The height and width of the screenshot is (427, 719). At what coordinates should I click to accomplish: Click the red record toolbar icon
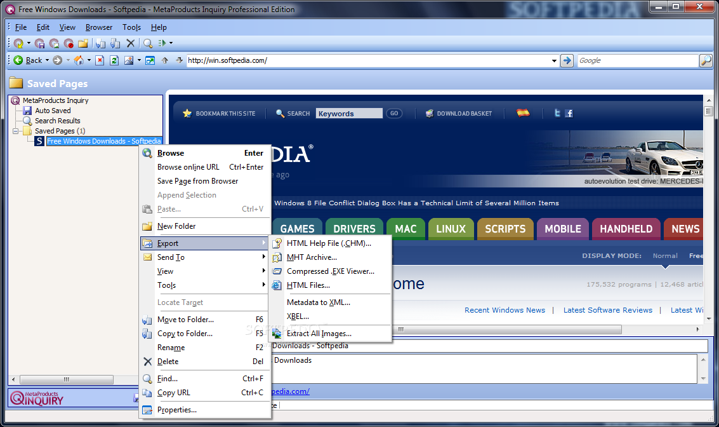[69, 43]
